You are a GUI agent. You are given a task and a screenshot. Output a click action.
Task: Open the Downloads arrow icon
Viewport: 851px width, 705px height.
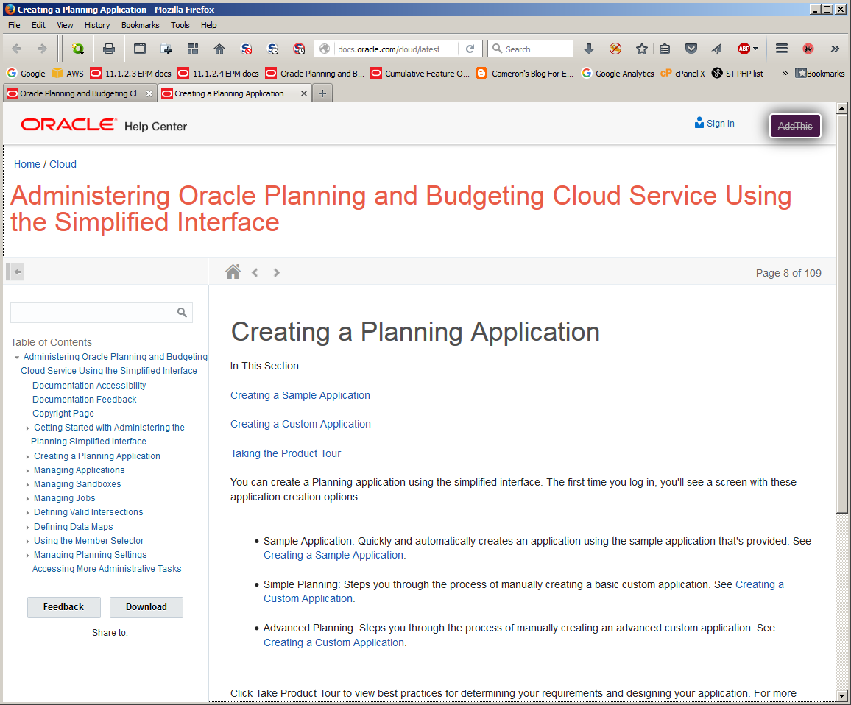pyautogui.click(x=589, y=49)
